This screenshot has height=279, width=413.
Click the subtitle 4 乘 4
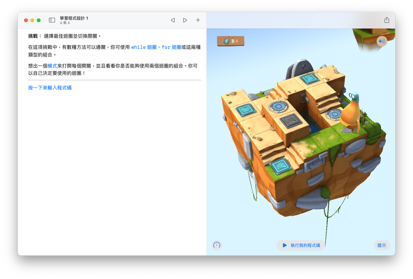pyautogui.click(x=65, y=23)
